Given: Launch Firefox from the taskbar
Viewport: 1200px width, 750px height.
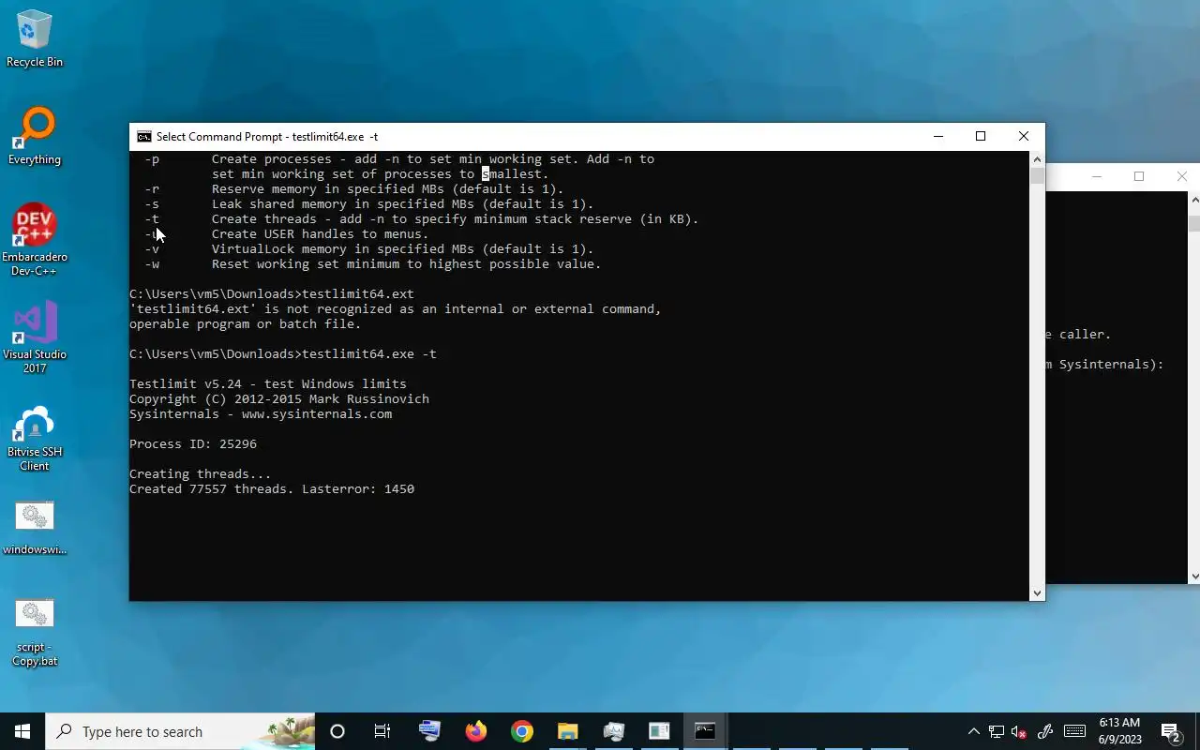Looking at the screenshot, I should point(476,731).
